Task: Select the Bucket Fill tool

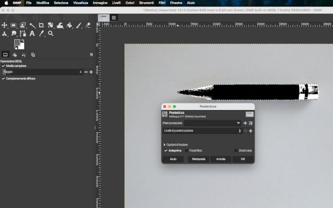Action: [x=69, y=26]
